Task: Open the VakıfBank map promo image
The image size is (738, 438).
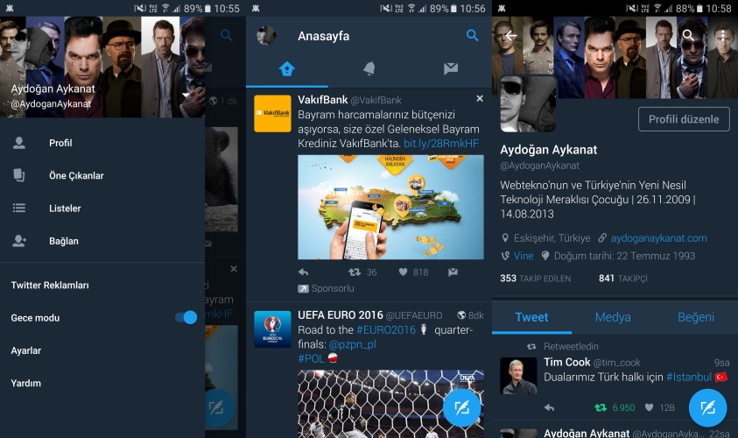Action: tap(390, 208)
